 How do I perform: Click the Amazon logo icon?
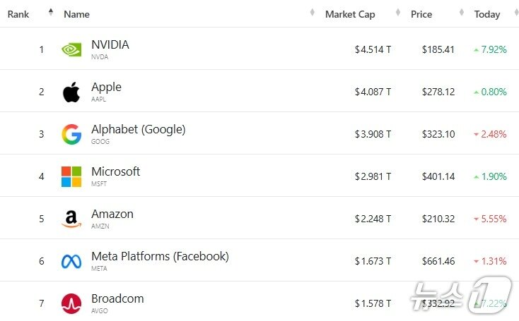(x=71, y=219)
